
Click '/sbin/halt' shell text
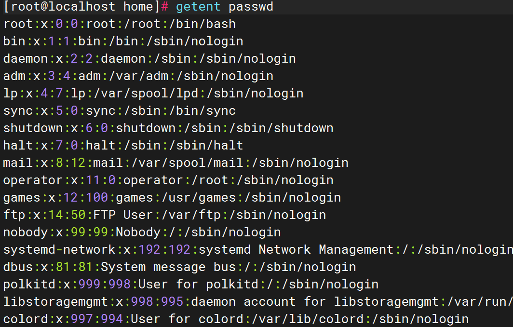(x=206, y=146)
